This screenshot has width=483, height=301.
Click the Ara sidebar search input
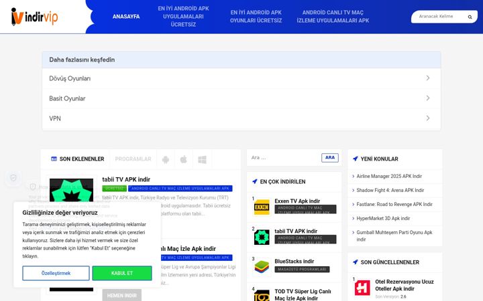[285, 158]
